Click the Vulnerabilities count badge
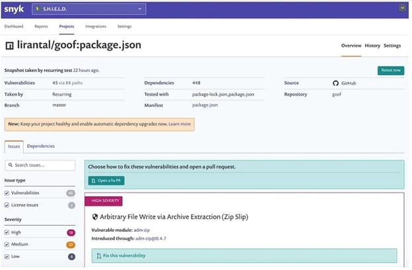Image resolution: width=412 pixels, height=270 pixels. pos(71,193)
